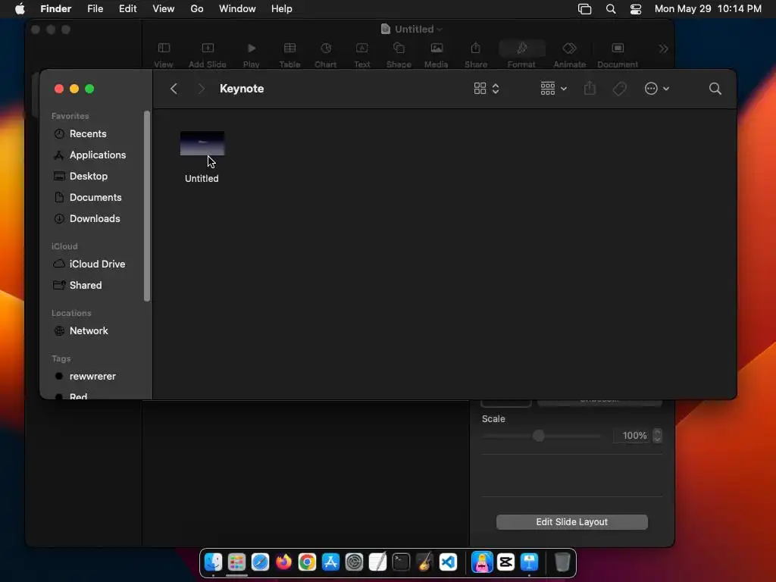
Task: Click the Stage Manager icon in the menu bar
Action: (584, 9)
